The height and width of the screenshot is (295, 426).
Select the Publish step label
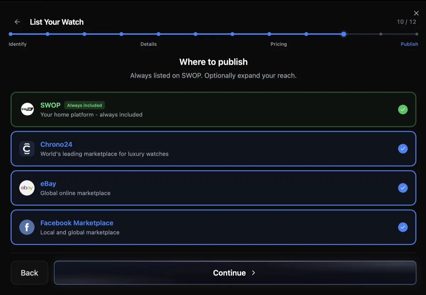(x=409, y=44)
